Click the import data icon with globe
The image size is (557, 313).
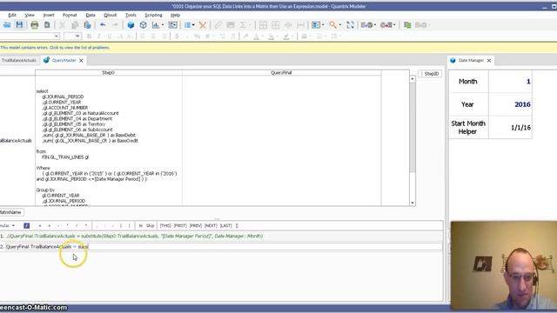pyautogui.click(x=366, y=25)
